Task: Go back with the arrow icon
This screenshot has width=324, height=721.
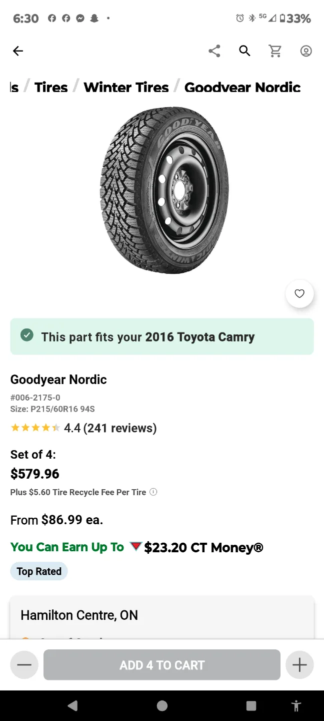Action: pyautogui.click(x=18, y=51)
